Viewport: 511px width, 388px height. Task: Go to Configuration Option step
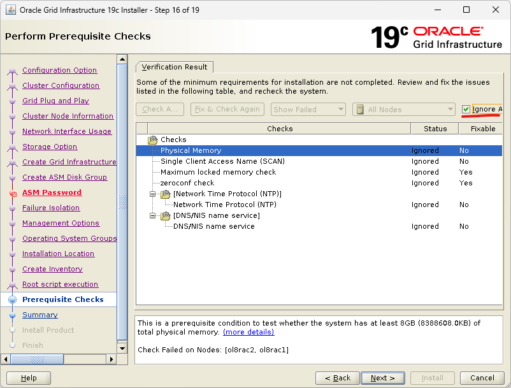(x=60, y=70)
